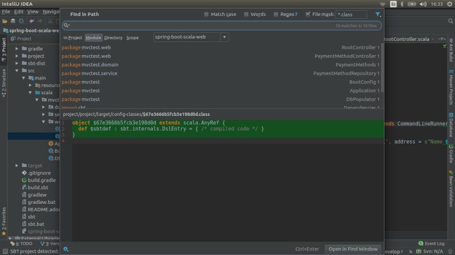
Task: Open the Gradle side panel
Action: click(451, 153)
